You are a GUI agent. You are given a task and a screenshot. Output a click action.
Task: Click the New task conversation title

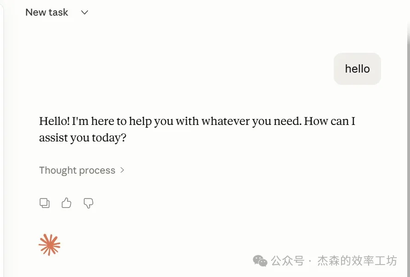[46, 12]
